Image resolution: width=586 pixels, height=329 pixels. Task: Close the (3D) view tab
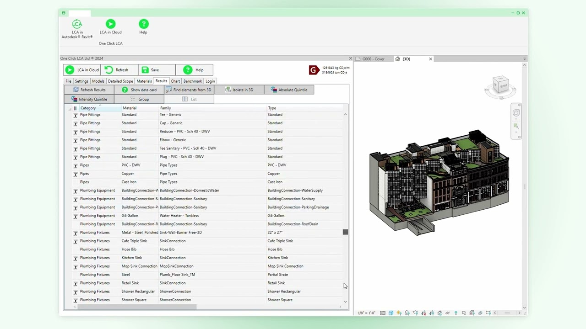pos(430,59)
